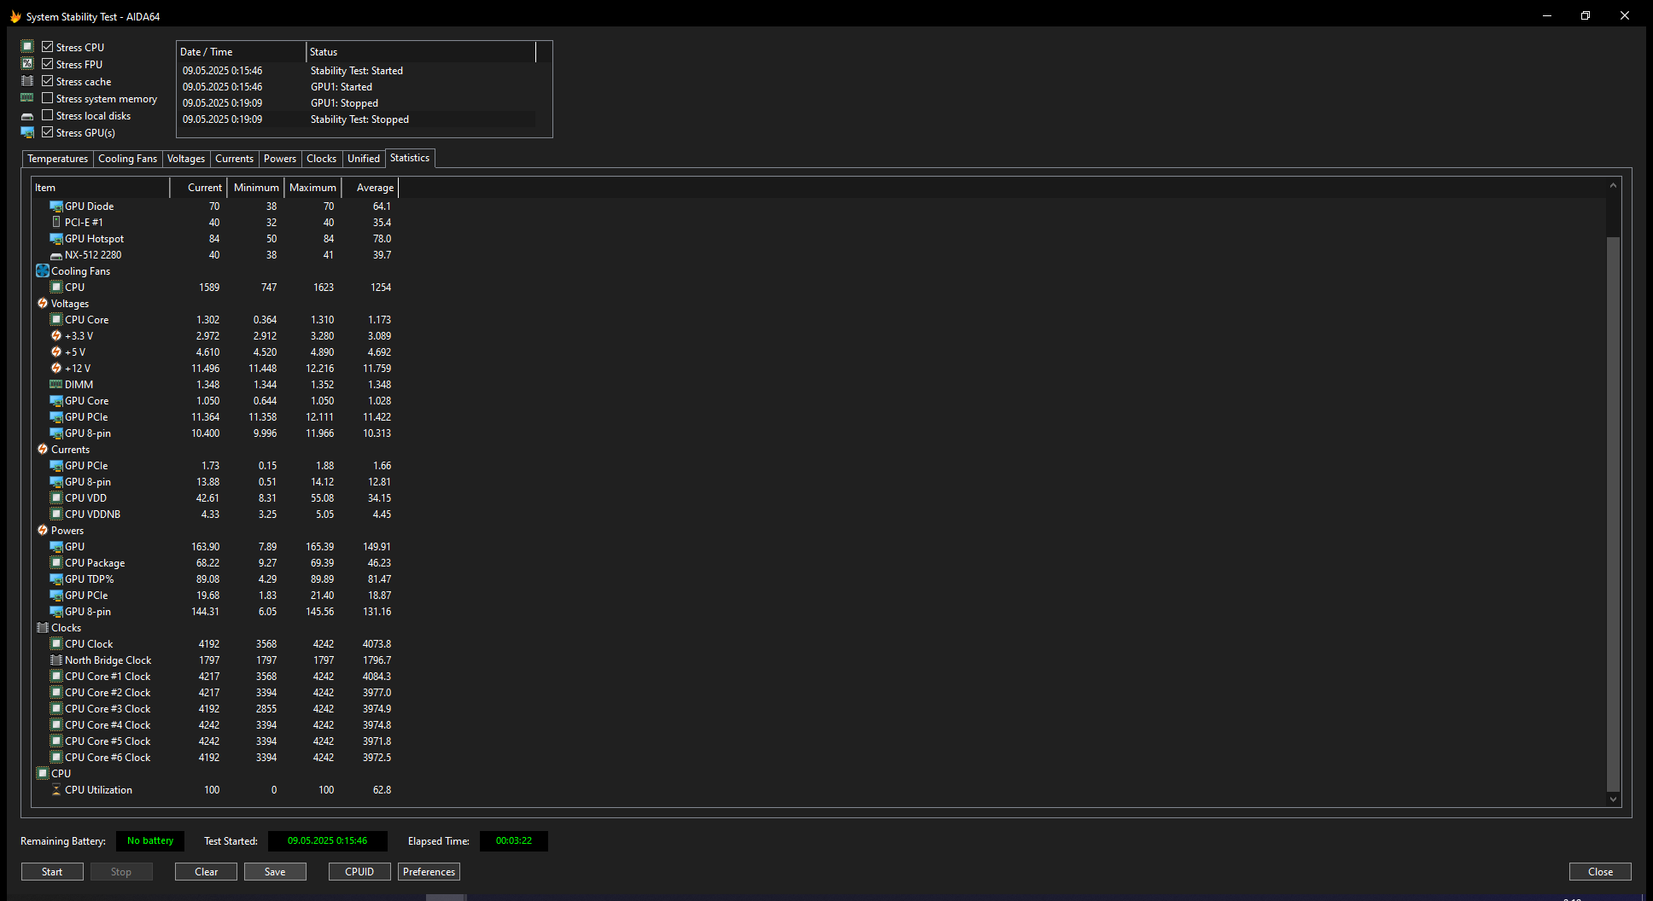Screen dimensions: 1653x901
Task: Click the GPU Diode sensor icon
Action: [56, 206]
